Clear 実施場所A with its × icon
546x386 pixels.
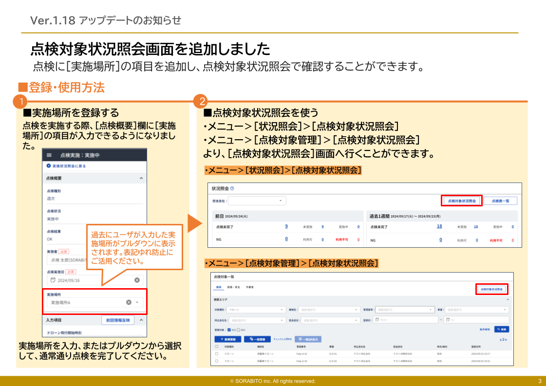[128, 301]
